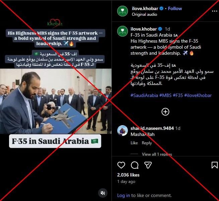Viewport: 219px width, 201px height.
Task: Share the post via the paper plane icon
Action: tap(148, 165)
